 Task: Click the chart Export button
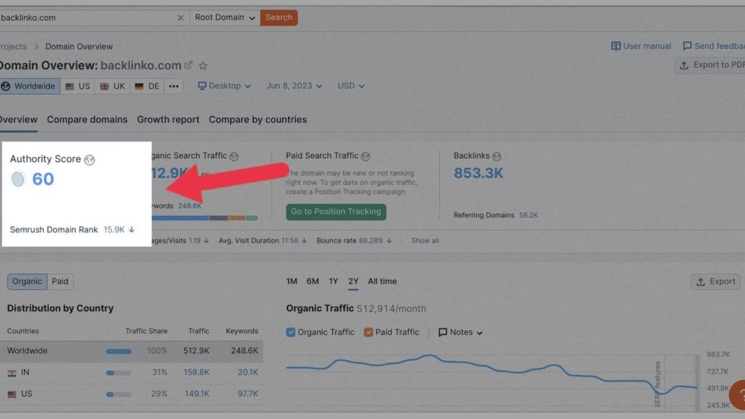pyautogui.click(x=716, y=282)
